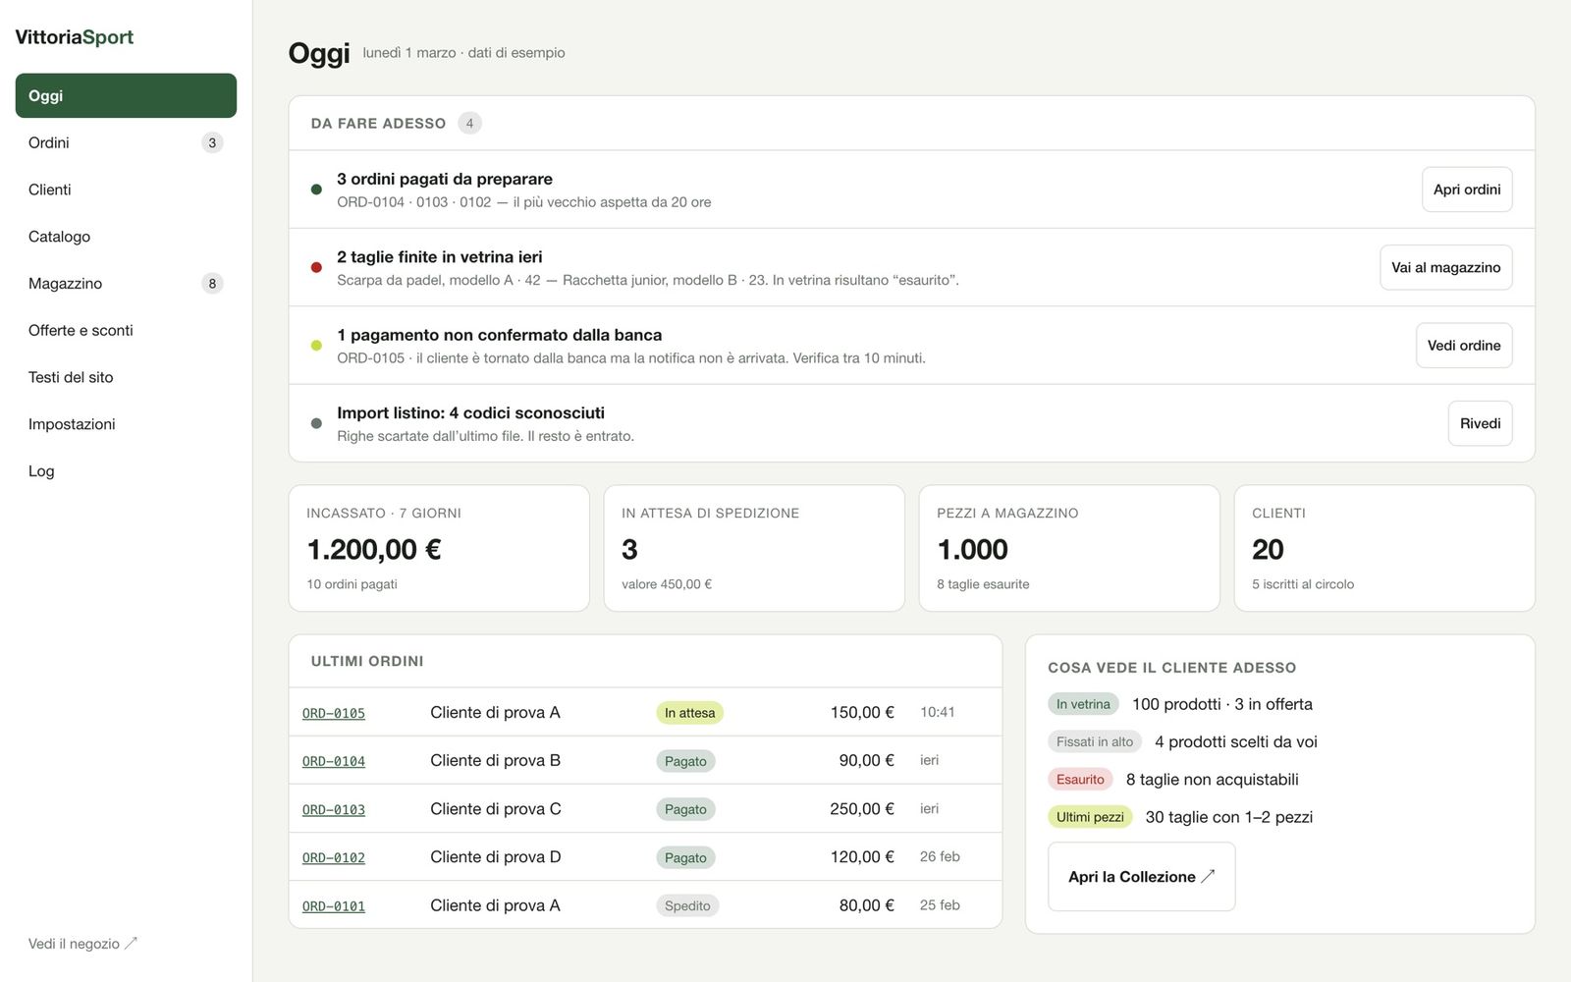Click the Rivedi button

click(1480, 423)
